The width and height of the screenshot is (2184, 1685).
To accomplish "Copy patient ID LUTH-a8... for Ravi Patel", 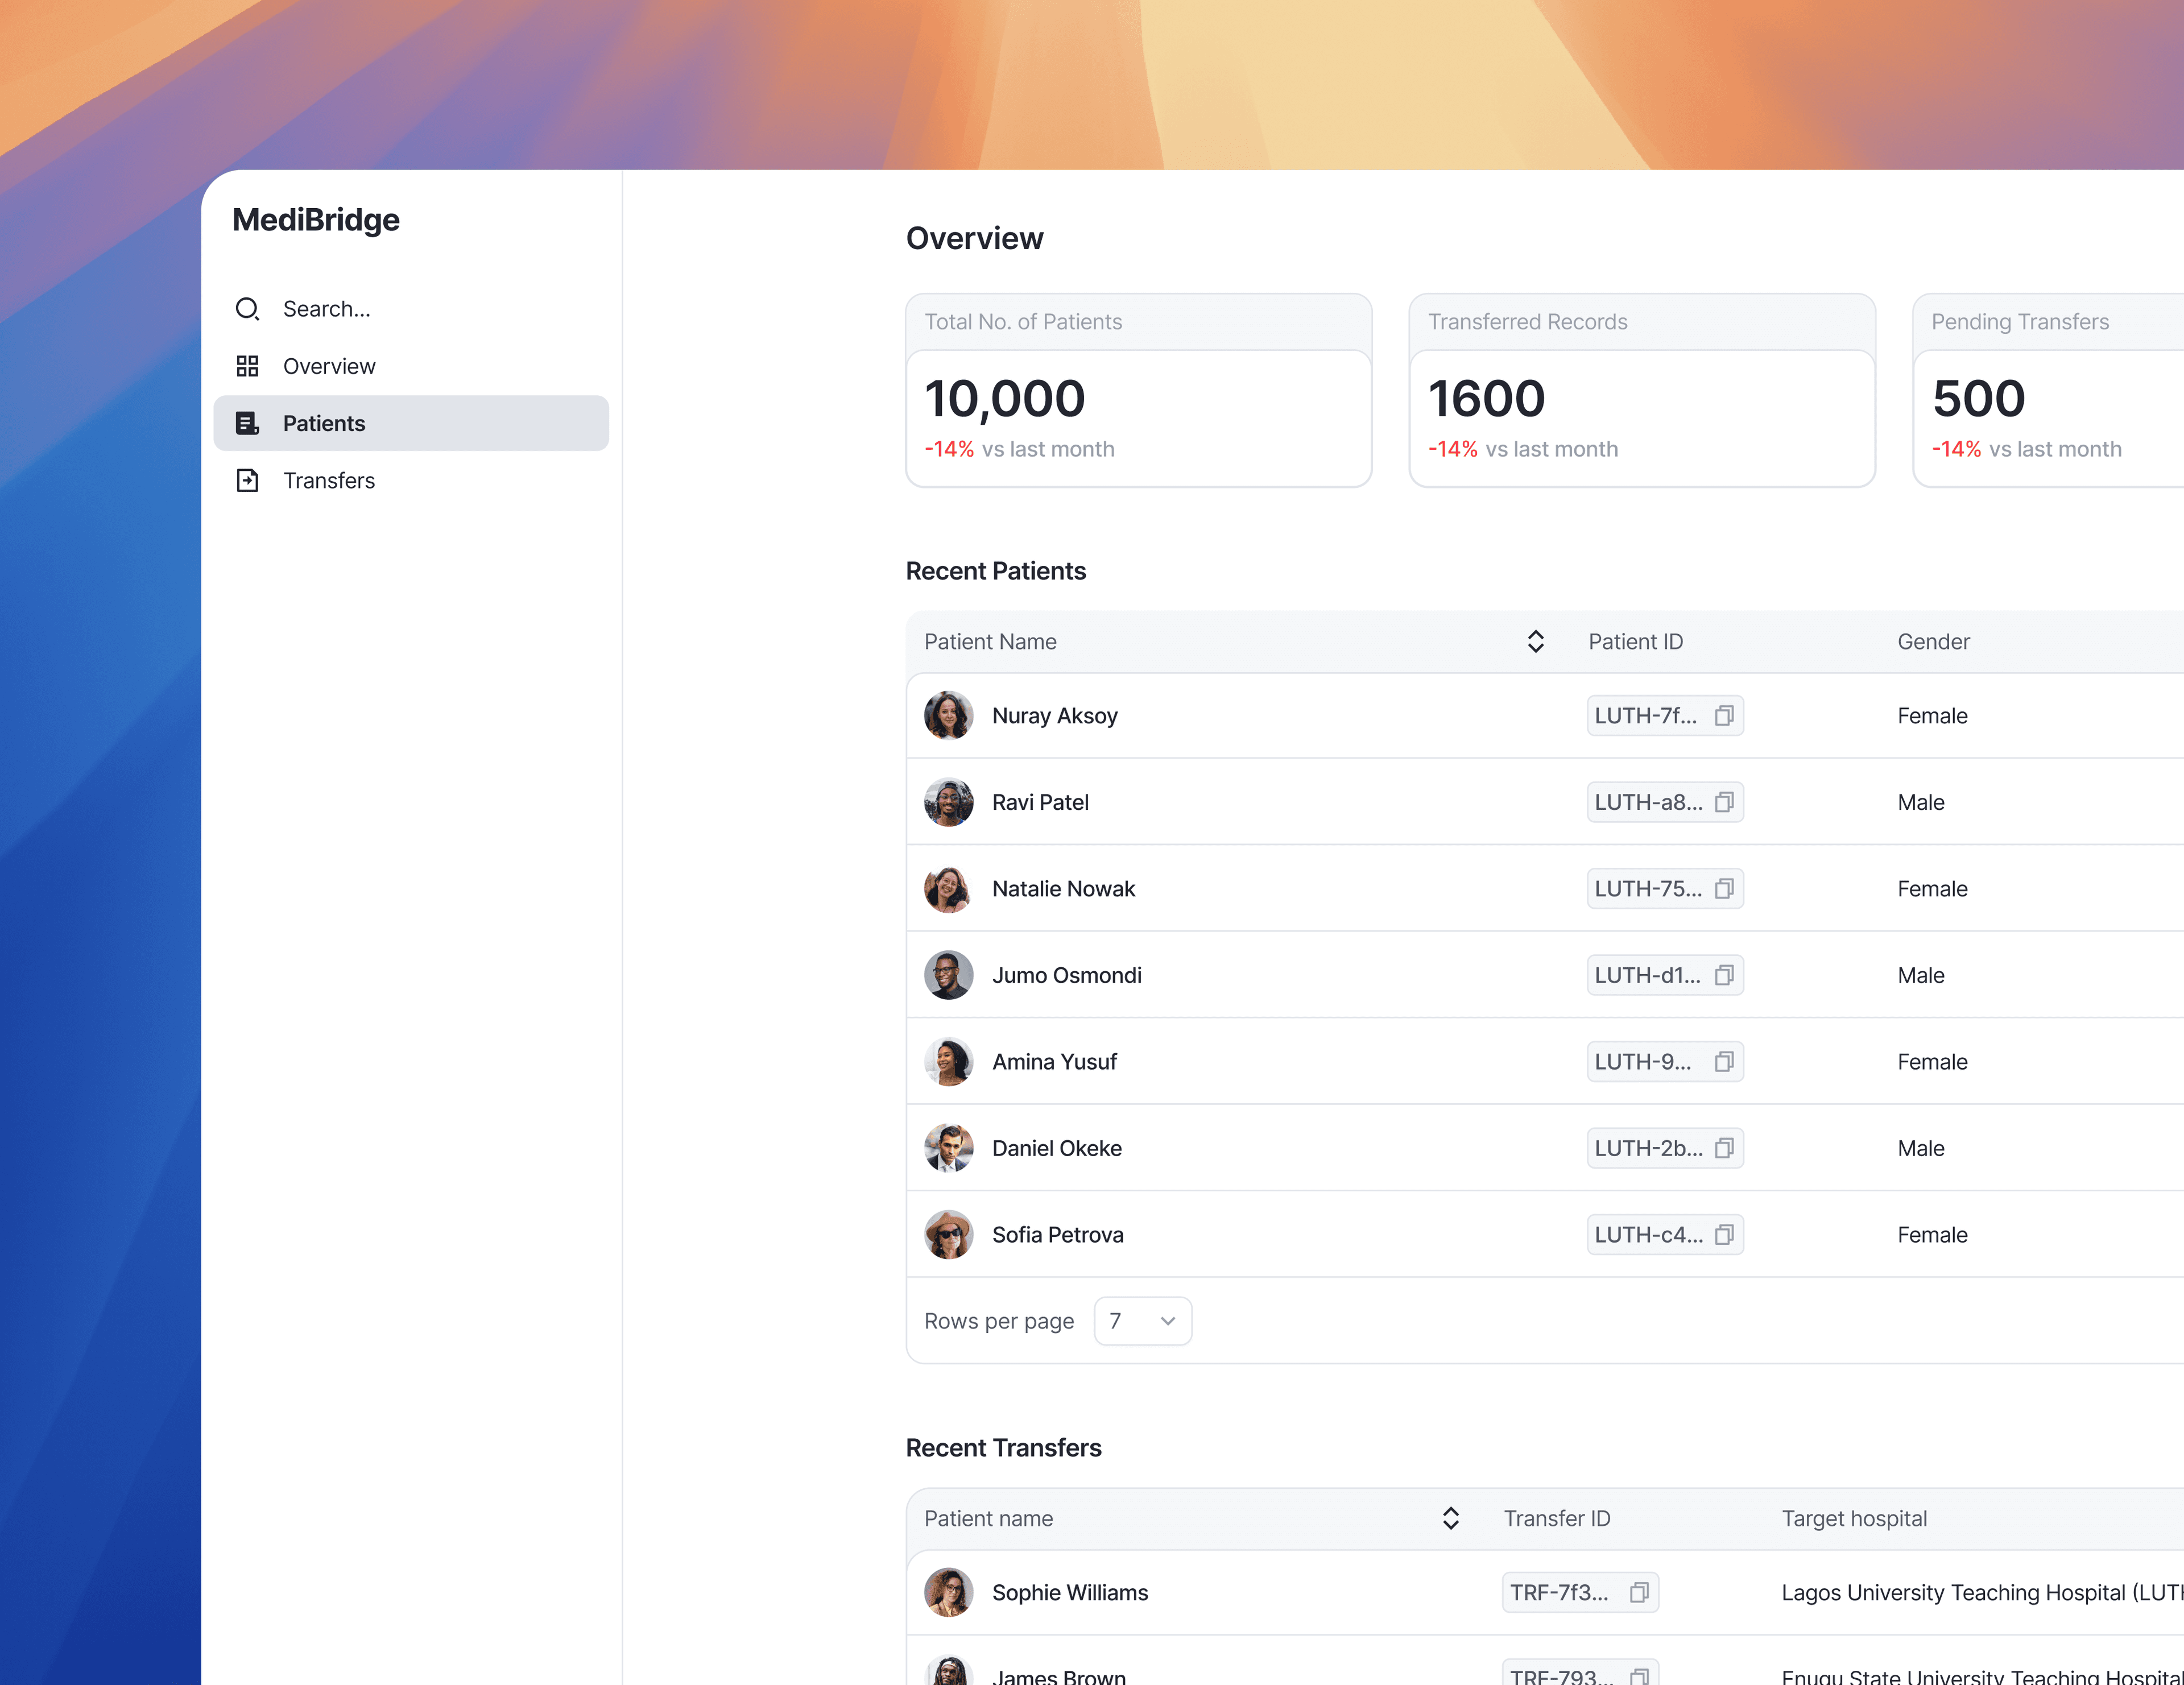I will tap(1724, 802).
